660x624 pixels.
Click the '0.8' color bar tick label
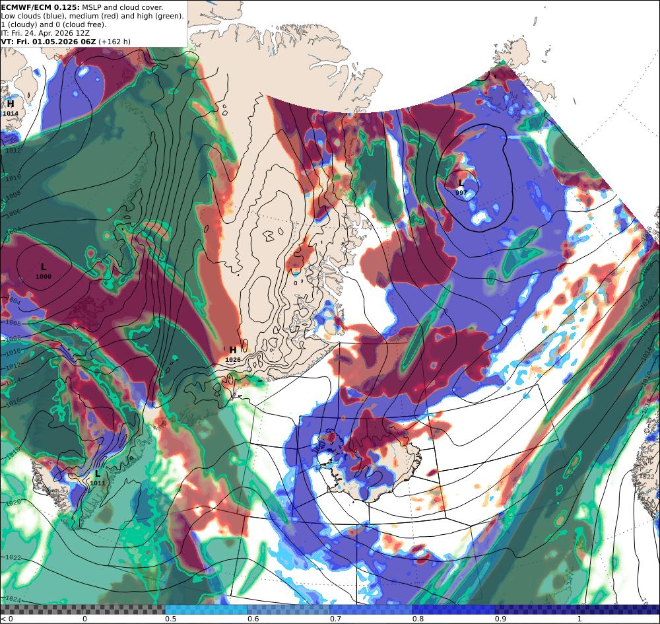pyautogui.click(x=418, y=619)
